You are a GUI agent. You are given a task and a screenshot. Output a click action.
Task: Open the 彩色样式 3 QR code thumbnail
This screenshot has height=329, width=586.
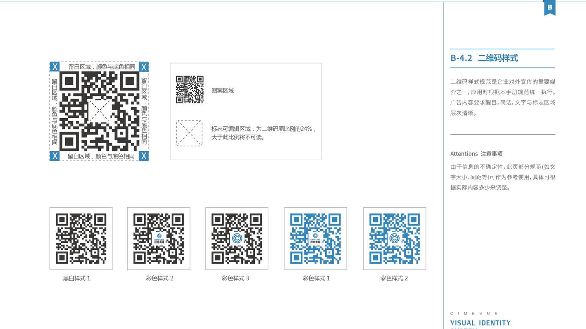pyautogui.click(x=237, y=239)
